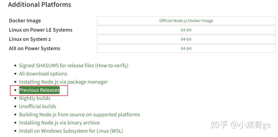Open Install on Windows Subsystem for Linux

tap(71, 131)
